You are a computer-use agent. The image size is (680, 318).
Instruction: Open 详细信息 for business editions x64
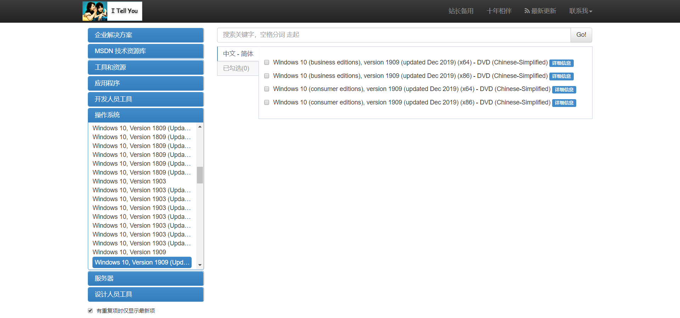[561, 63]
